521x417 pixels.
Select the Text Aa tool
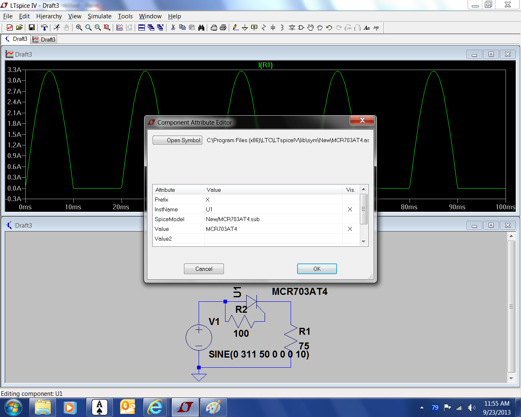click(367, 28)
